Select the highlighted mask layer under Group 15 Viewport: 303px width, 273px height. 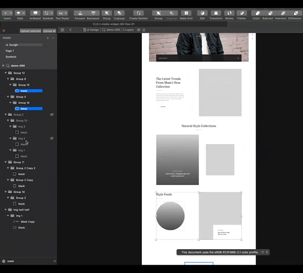29,90
